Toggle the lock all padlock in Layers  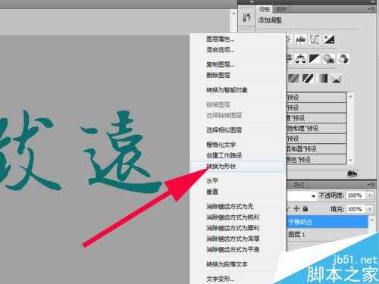[x=305, y=209]
